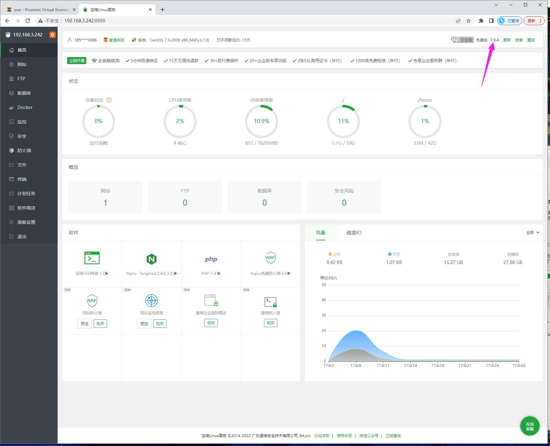The image size is (550, 446).
Task: Open the 论坛求助 footer link
Action: [x=322, y=436]
